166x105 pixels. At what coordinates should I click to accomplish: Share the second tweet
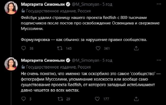[x=136, y=99]
